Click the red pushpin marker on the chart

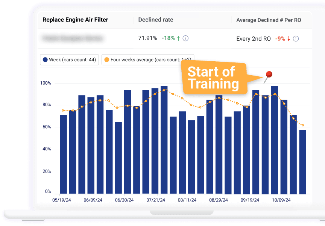pyautogui.click(x=269, y=74)
